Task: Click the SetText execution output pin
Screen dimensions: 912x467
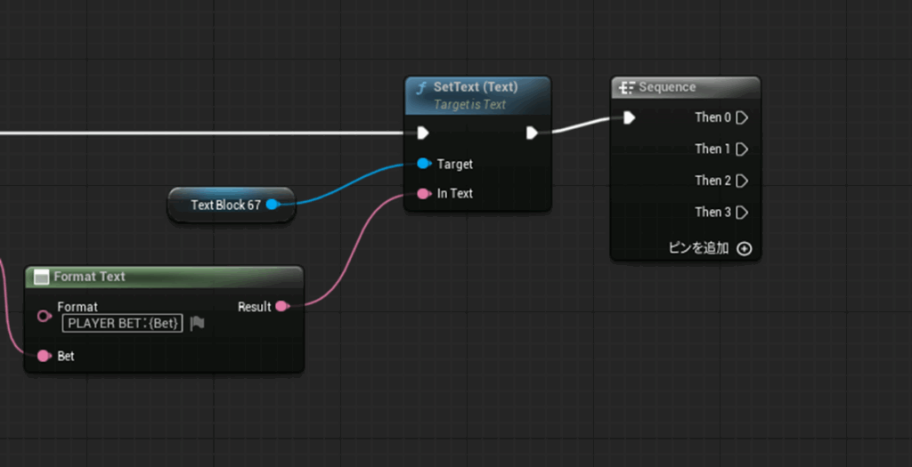Action: (x=532, y=133)
